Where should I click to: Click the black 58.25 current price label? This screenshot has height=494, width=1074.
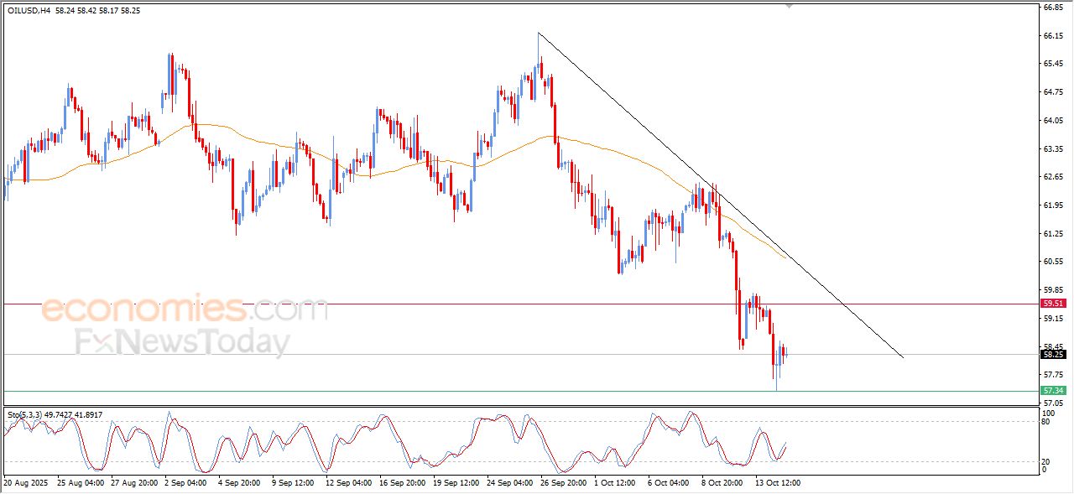(x=1053, y=354)
